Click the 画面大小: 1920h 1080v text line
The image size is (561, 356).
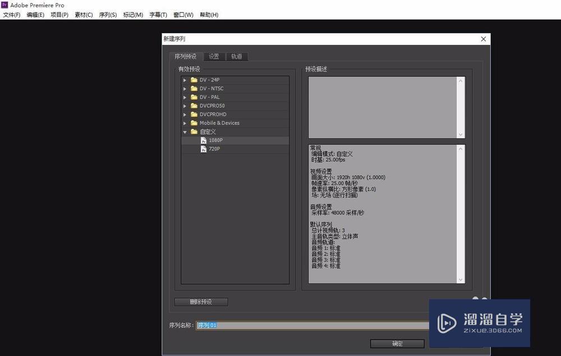click(348, 177)
